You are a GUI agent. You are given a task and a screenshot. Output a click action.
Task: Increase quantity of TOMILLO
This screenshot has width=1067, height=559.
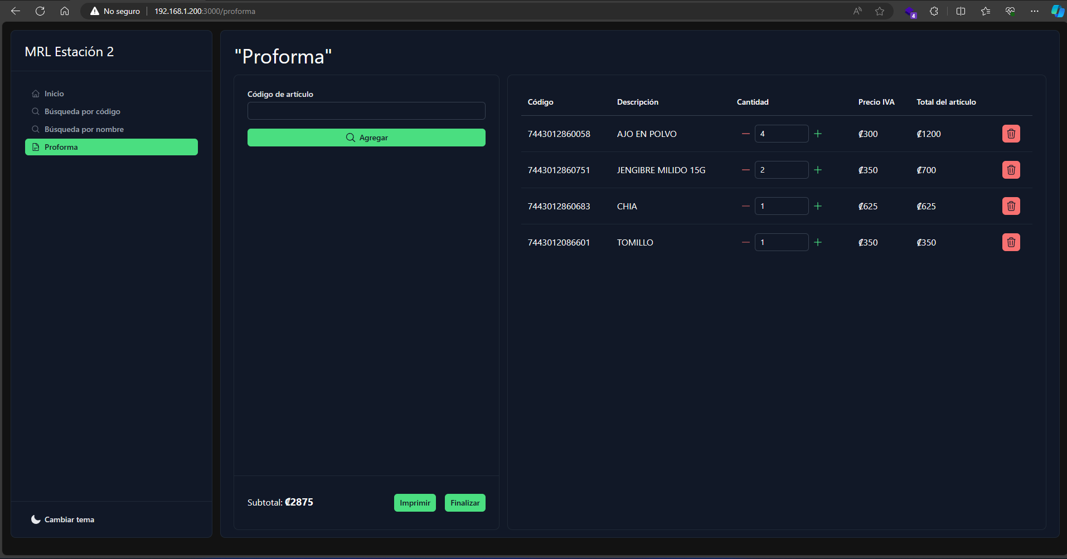coord(818,242)
